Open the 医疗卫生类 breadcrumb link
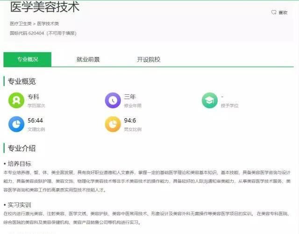299x234 pixels. pyautogui.click(x=21, y=24)
